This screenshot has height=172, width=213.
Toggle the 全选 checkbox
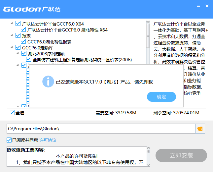[x=12, y=113]
